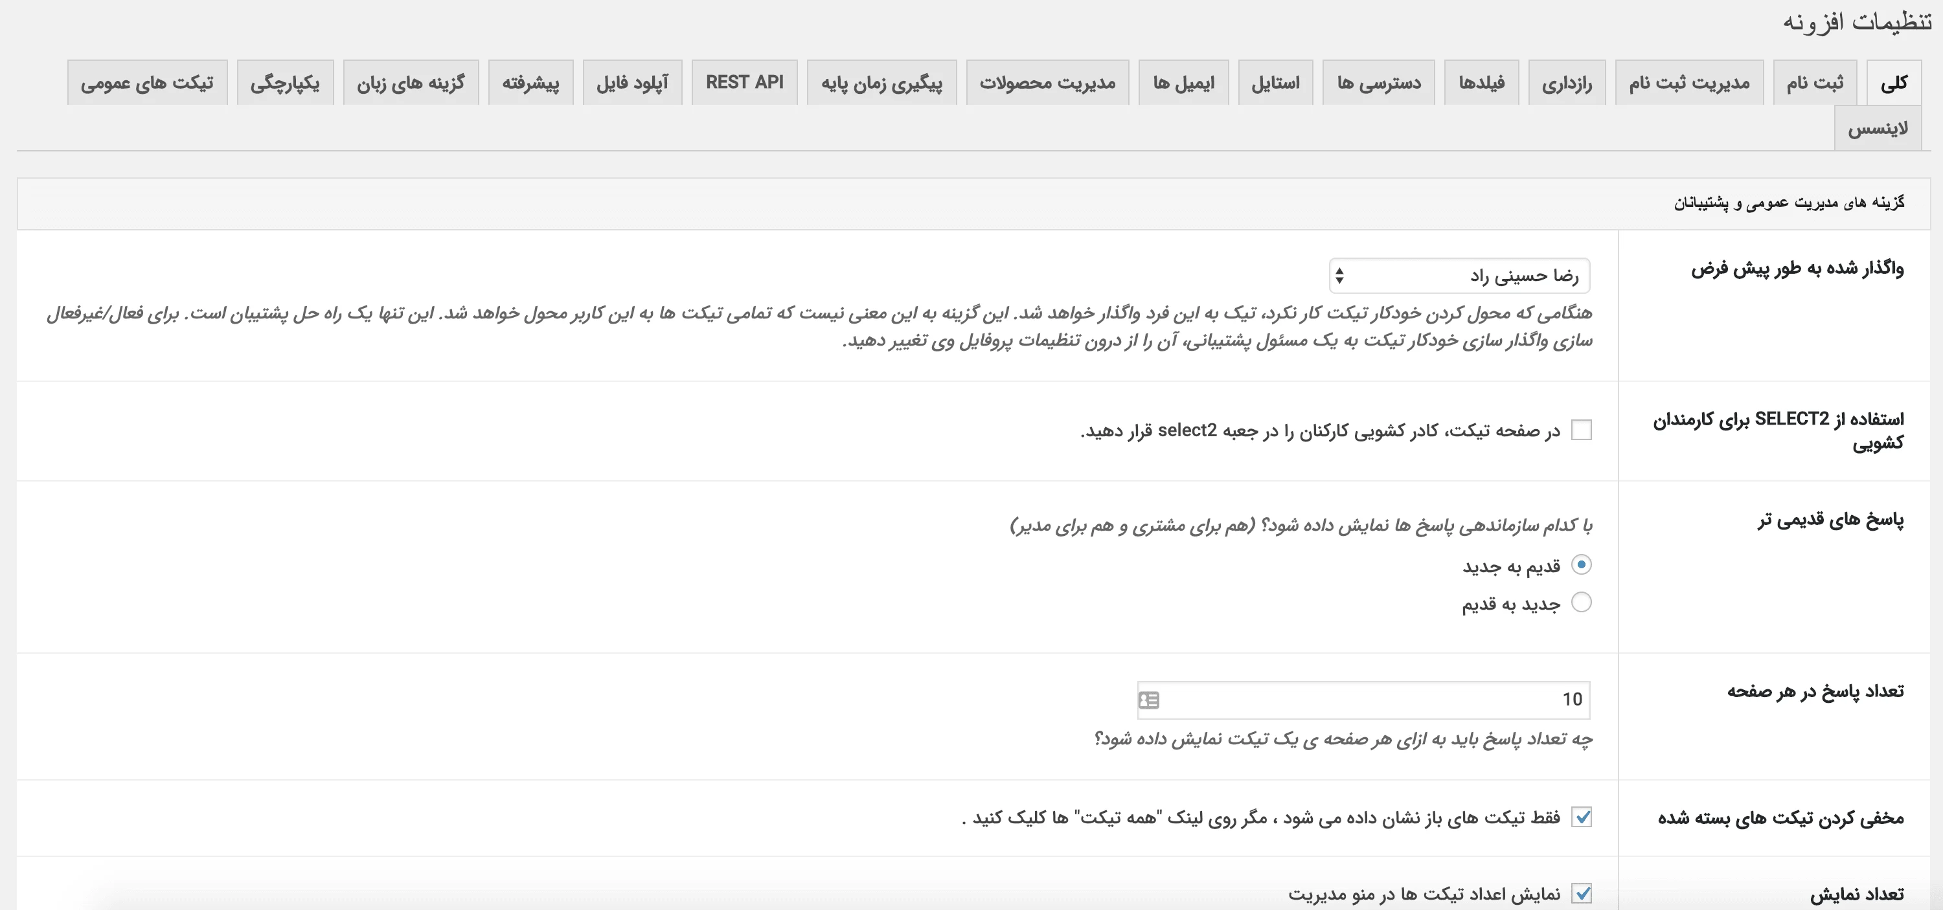
Task: Switch to the دسترسی ها tab
Action: point(1379,82)
